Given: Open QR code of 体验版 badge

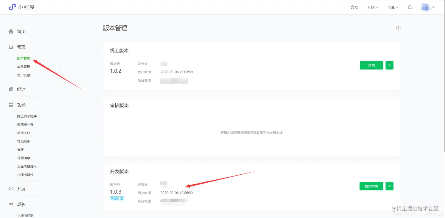Looking at the screenshot, I should click(x=122, y=198).
